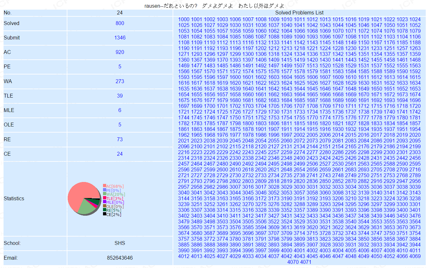The width and height of the screenshot is (428, 268).
Task: Open solved problem 1190
Action: (184, 48)
